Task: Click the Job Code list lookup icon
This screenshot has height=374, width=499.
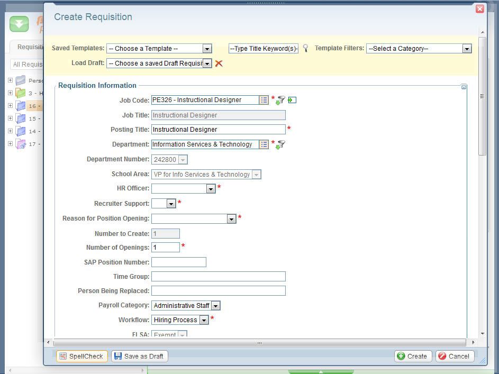Action: [264, 100]
